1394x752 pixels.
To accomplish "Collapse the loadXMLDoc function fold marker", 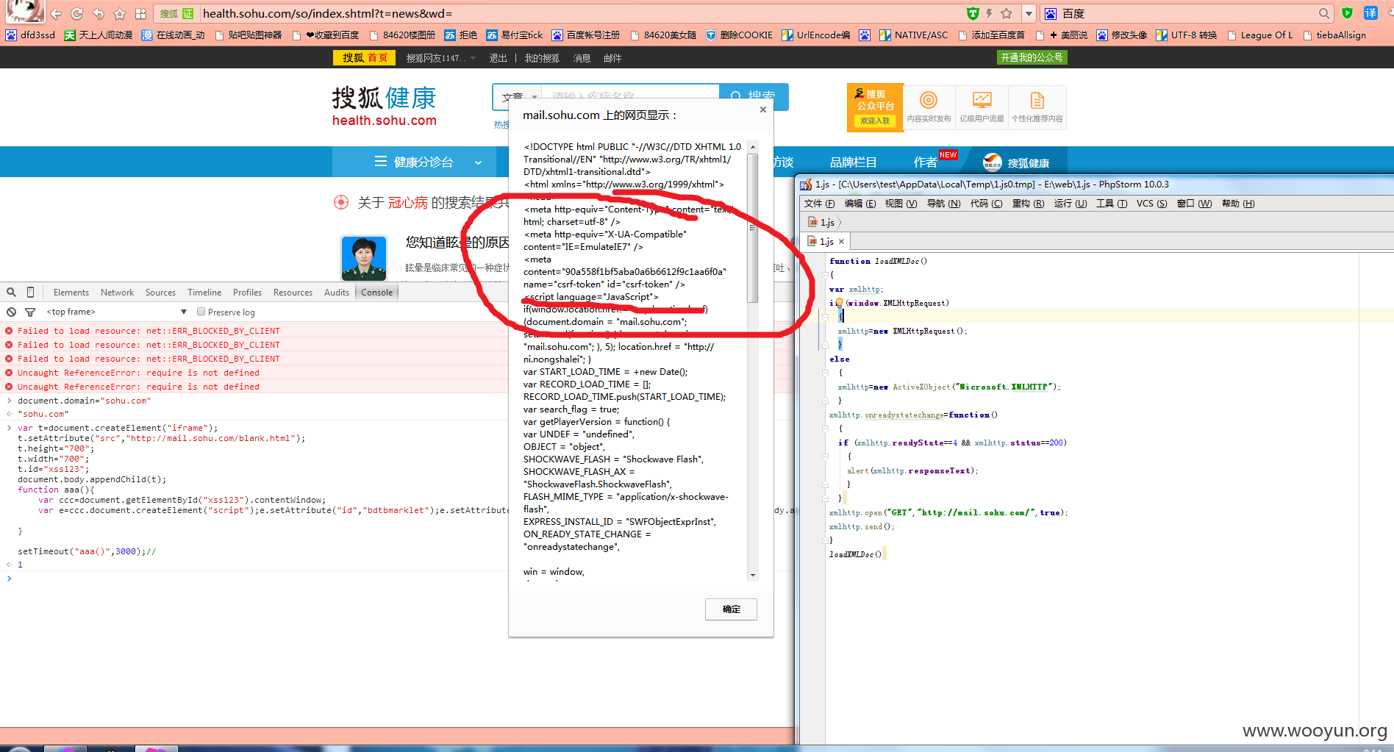I will point(826,275).
